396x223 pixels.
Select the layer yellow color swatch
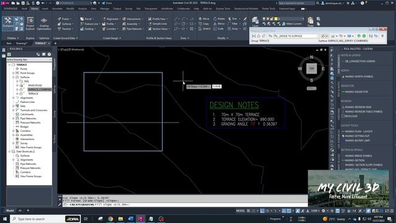click(x=276, y=19)
